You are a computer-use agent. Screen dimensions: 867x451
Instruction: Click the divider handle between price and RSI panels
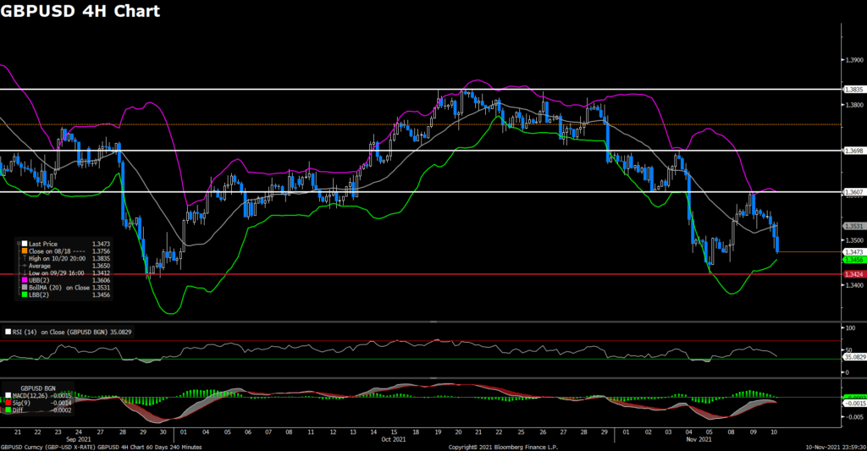click(433, 322)
